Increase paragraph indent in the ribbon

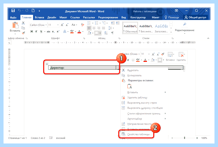[118, 23]
